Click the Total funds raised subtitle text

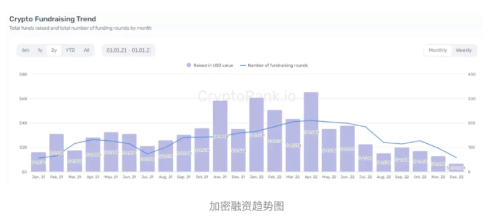pos(80,28)
